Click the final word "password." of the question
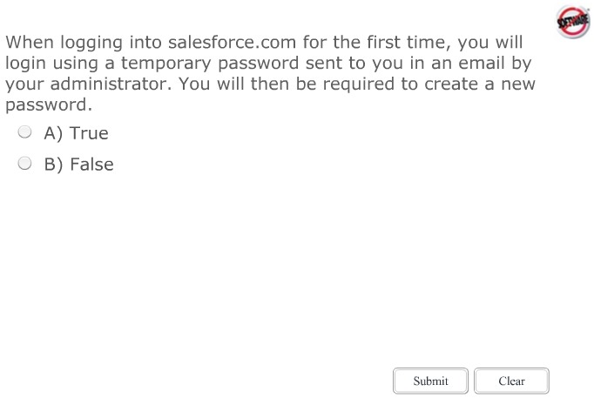594x405 pixels. (x=48, y=105)
